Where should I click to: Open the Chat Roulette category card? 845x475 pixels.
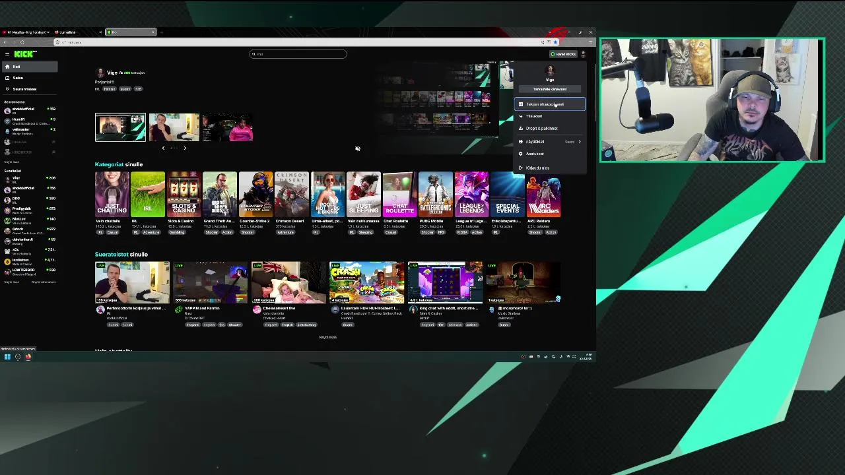tap(399, 194)
